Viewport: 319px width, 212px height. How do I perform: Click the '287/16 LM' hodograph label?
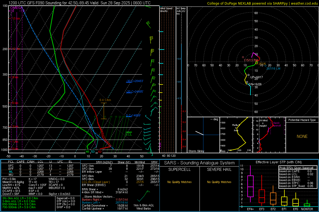(x=273, y=69)
